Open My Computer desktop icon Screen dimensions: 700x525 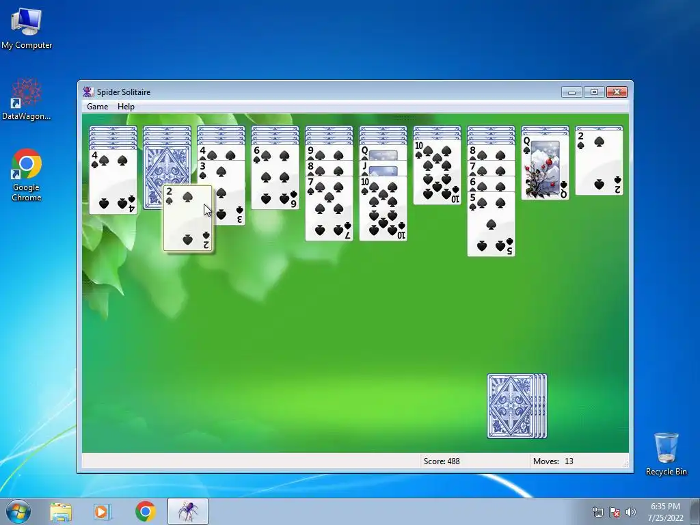27,29
